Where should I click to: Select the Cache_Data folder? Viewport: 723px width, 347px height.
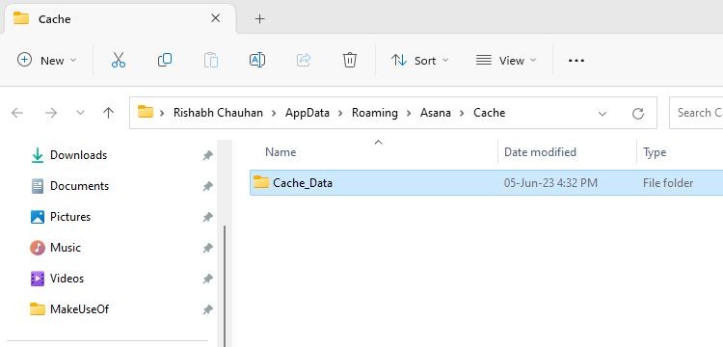pyautogui.click(x=487, y=183)
